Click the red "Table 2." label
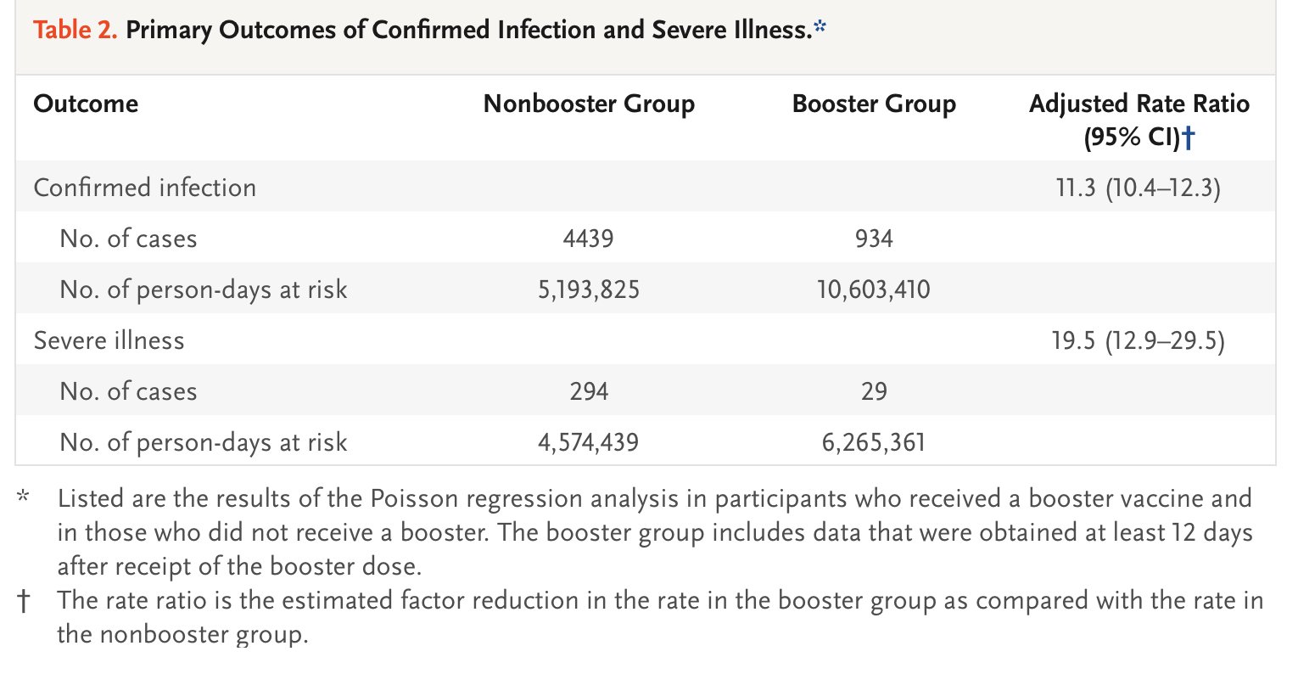The image size is (1298, 674). (x=75, y=30)
